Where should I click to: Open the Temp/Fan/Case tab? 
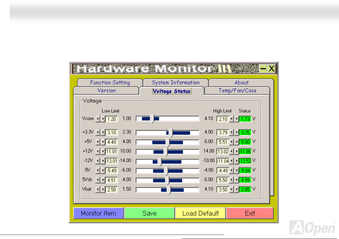point(237,90)
